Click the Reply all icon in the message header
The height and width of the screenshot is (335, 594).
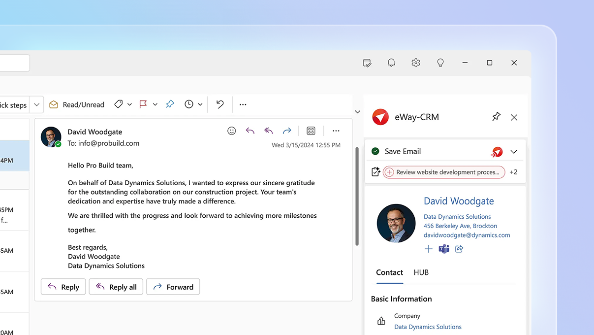[x=268, y=131]
